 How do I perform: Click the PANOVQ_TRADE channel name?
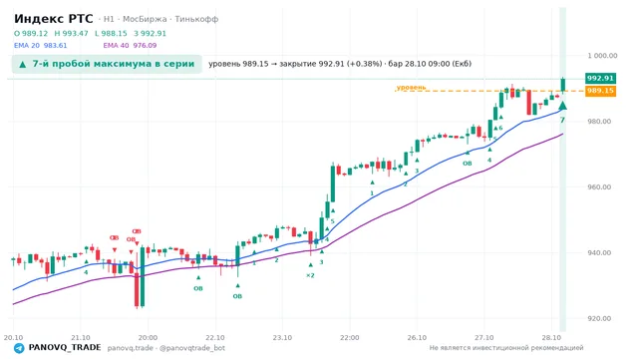[65, 348]
